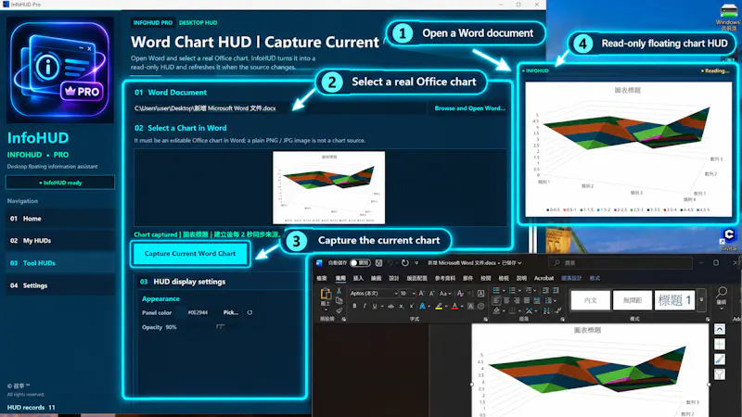Click Save icon in Word title bar
The height and width of the screenshot is (417, 742).
pyautogui.click(x=378, y=263)
